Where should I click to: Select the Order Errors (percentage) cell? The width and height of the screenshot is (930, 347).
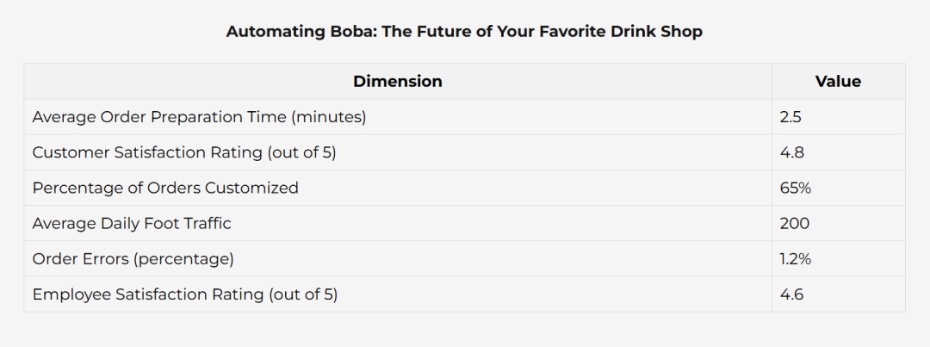397,259
